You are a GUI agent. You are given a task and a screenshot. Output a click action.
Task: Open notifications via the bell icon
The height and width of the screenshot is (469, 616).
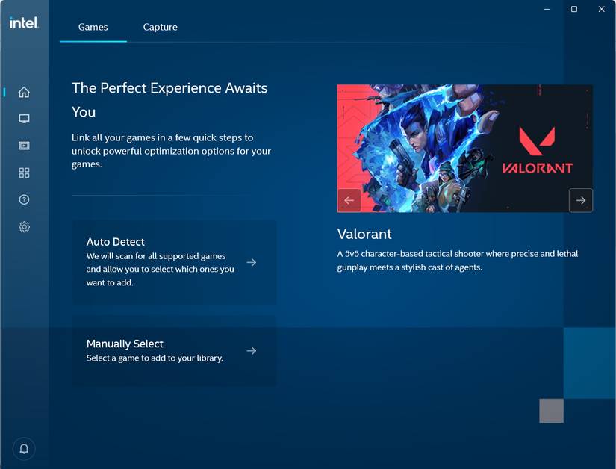pos(23,448)
